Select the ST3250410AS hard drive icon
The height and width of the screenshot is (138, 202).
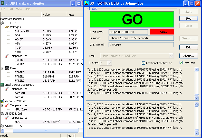coord(2,114)
